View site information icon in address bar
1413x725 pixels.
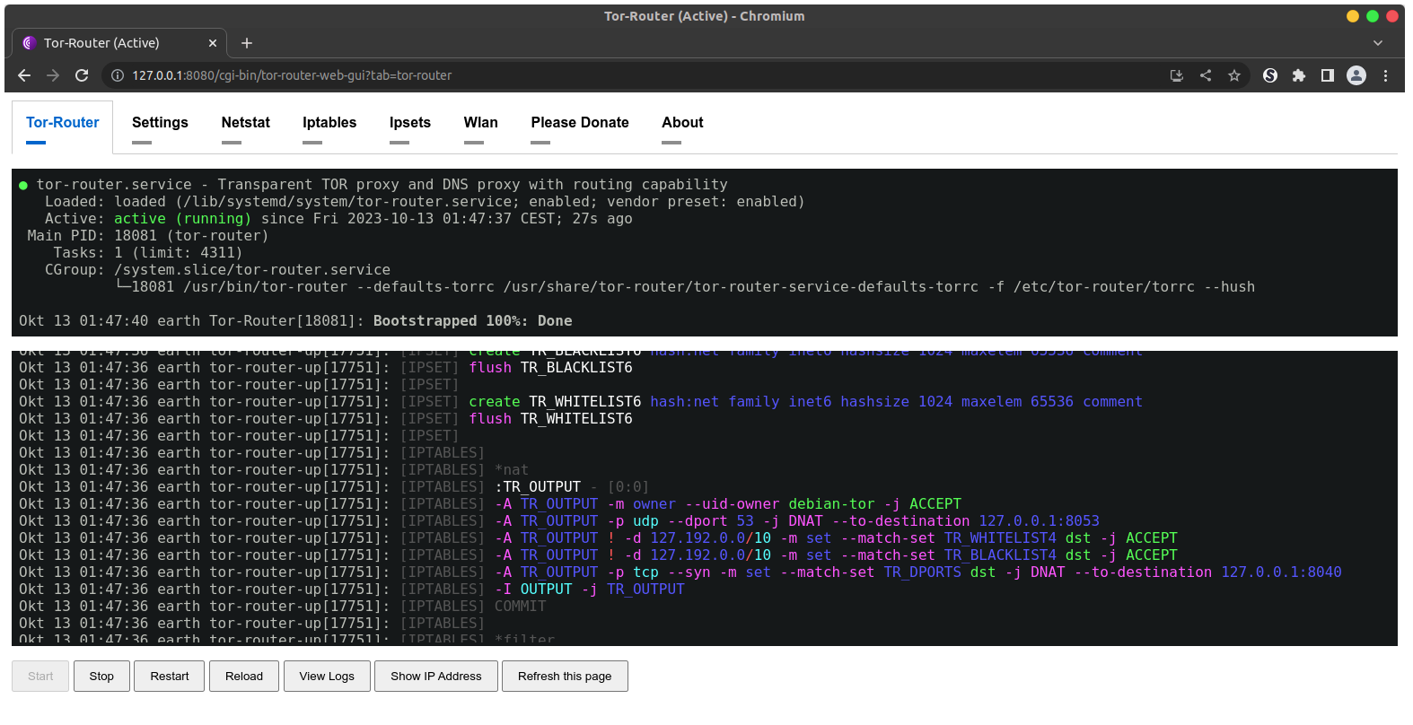(x=117, y=75)
